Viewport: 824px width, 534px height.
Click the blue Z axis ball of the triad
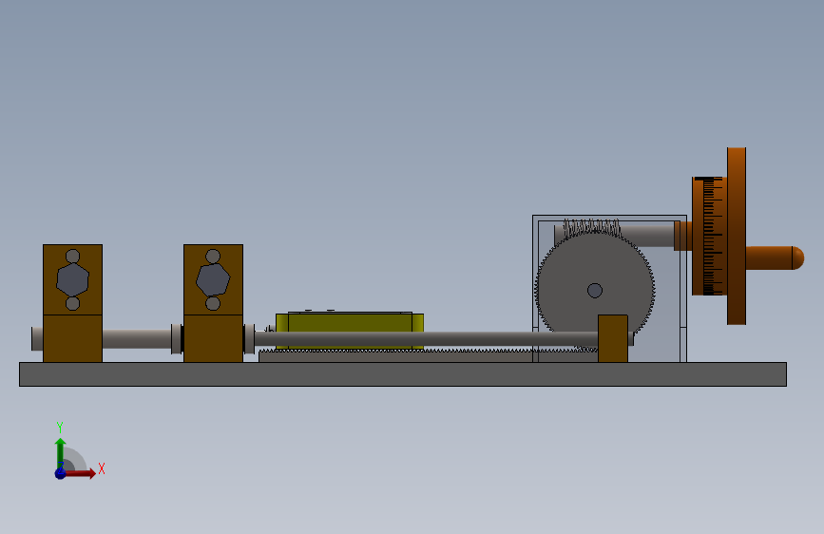(x=60, y=473)
